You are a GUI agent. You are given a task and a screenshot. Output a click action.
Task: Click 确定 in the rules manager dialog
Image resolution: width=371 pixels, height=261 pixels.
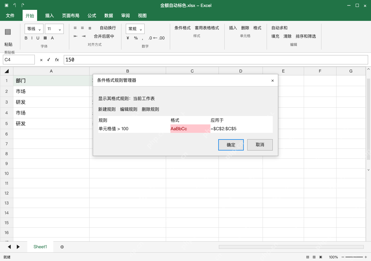coord(231,145)
